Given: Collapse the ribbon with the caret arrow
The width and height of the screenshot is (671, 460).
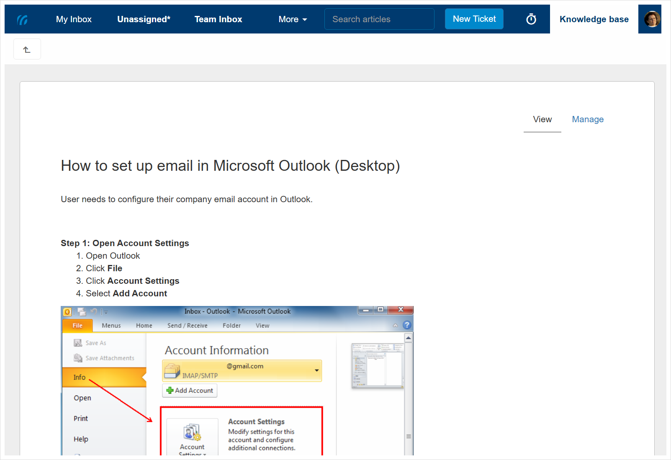Looking at the screenshot, I should click(395, 325).
